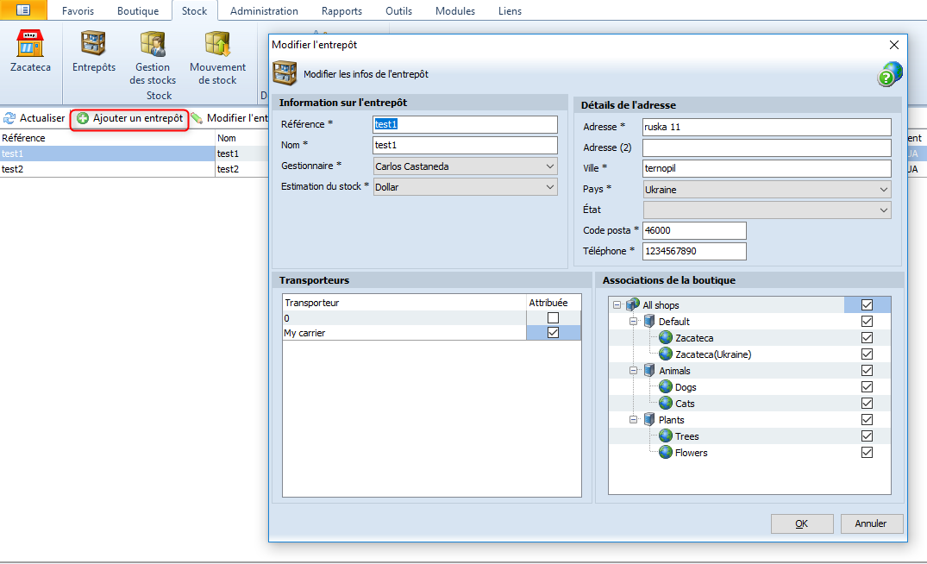Close the Modifier l'entrepôt dialog
This screenshot has height=564, width=927.
[x=894, y=45]
